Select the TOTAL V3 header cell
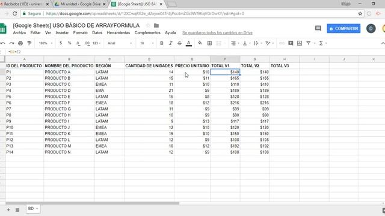Viewport: 385px width, 216px height. pos(285,66)
